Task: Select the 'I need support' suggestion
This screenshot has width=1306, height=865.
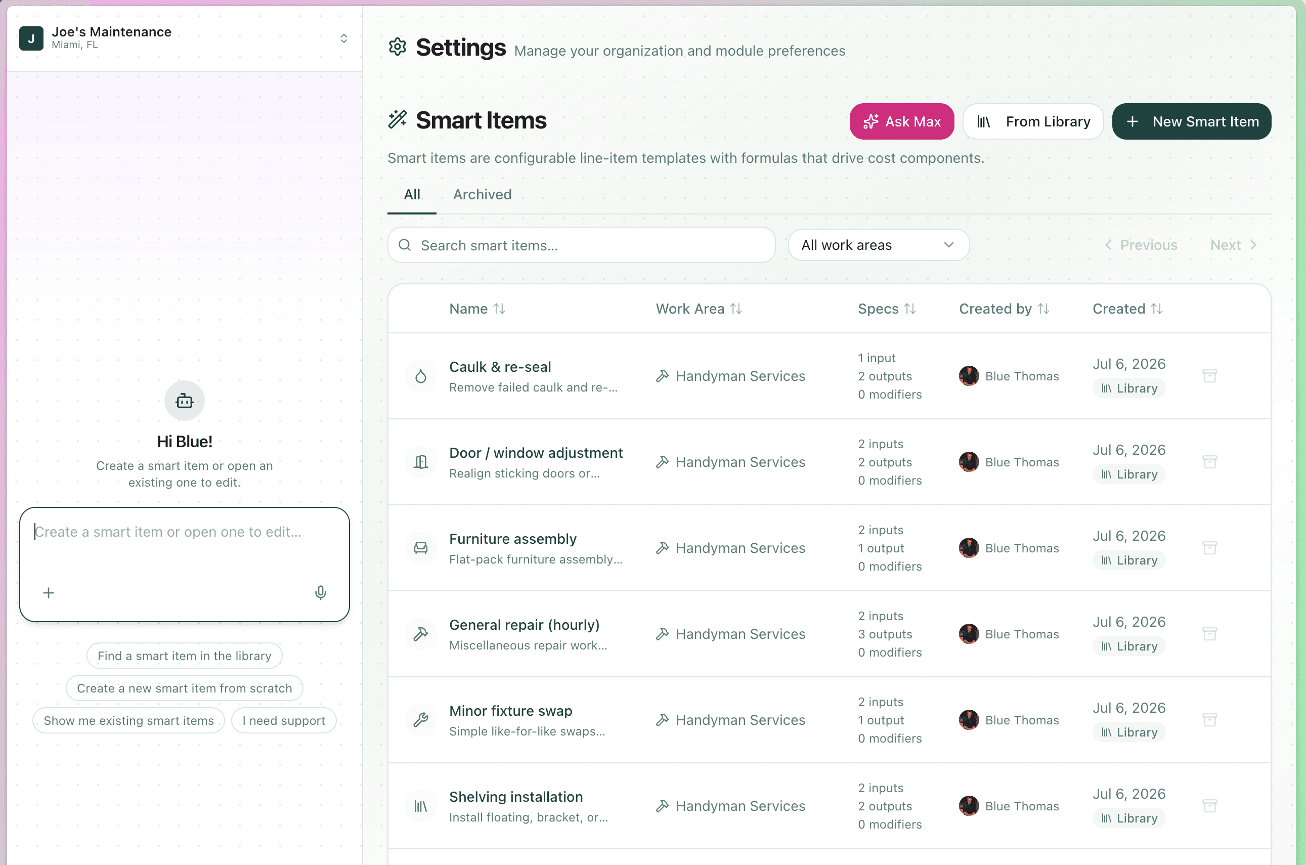Action: pos(283,720)
